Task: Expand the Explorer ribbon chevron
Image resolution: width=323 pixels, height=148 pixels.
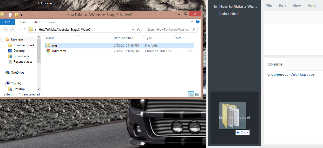Action: tap(192, 22)
